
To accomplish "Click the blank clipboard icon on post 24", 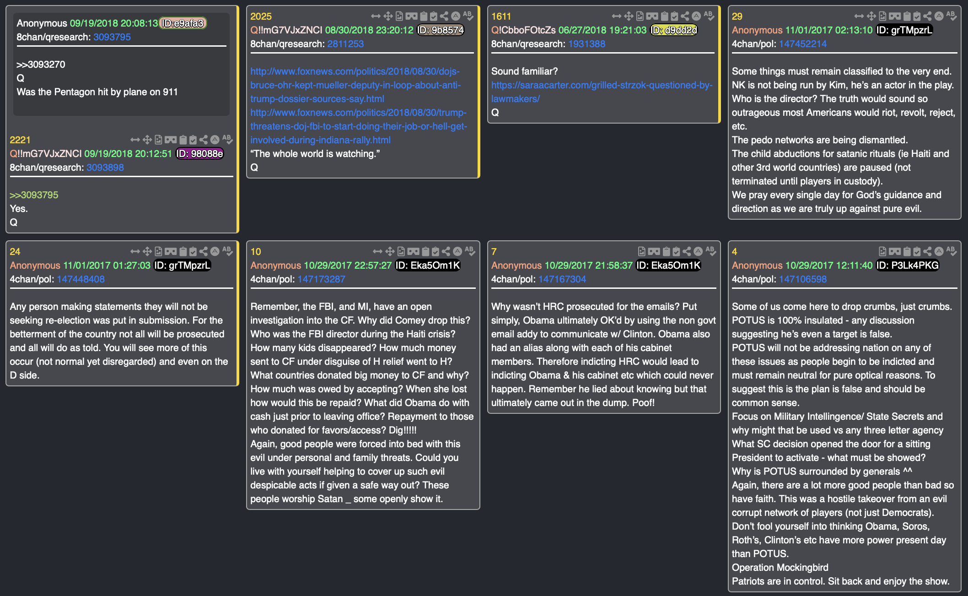I will click(183, 251).
